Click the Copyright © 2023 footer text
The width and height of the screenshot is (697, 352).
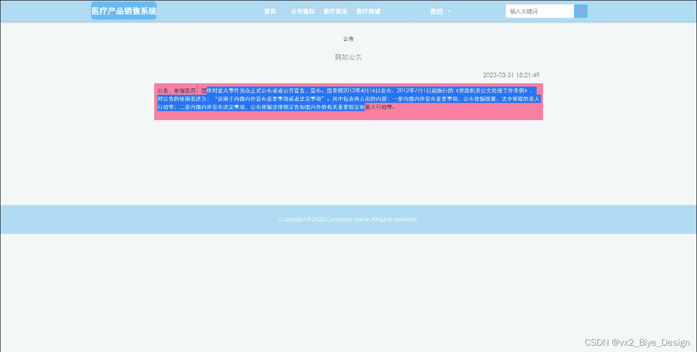click(x=348, y=219)
